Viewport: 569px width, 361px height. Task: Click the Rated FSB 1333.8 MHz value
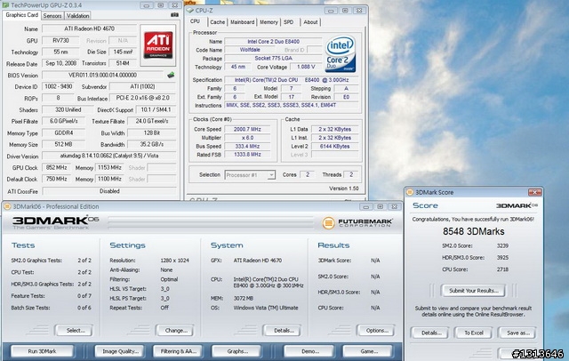coord(247,155)
